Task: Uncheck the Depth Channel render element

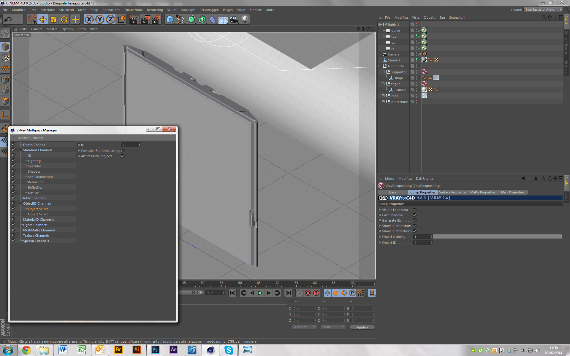Action: click(13, 144)
